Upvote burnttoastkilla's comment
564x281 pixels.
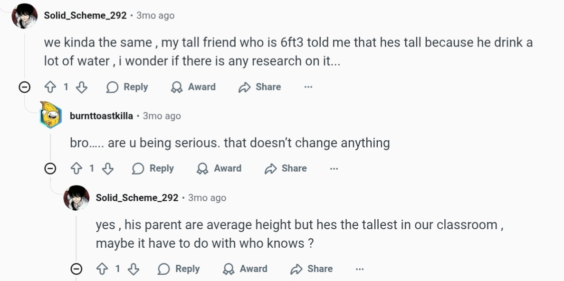pyautogui.click(x=76, y=169)
